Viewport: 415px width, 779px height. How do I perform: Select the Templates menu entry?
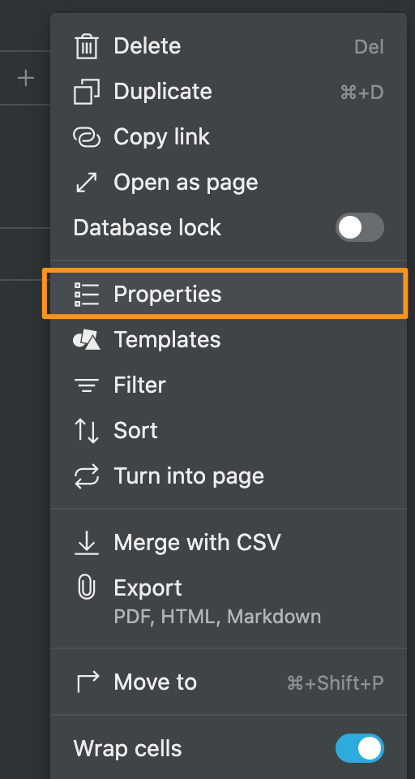point(229,340)
